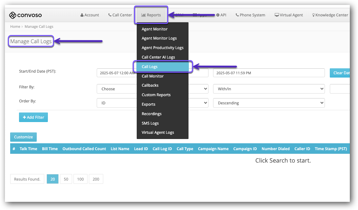
Task: Select Agent Monitor Logs menu entry
Action: click(159, 38)
